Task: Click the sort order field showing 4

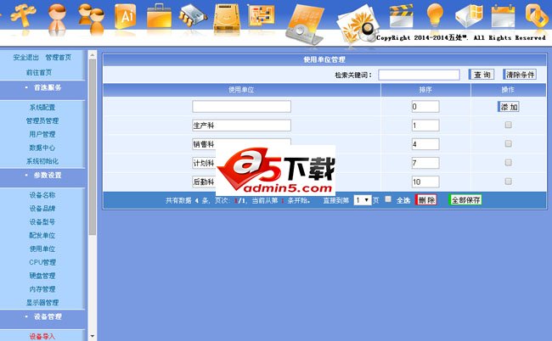Action: [425, 144]
